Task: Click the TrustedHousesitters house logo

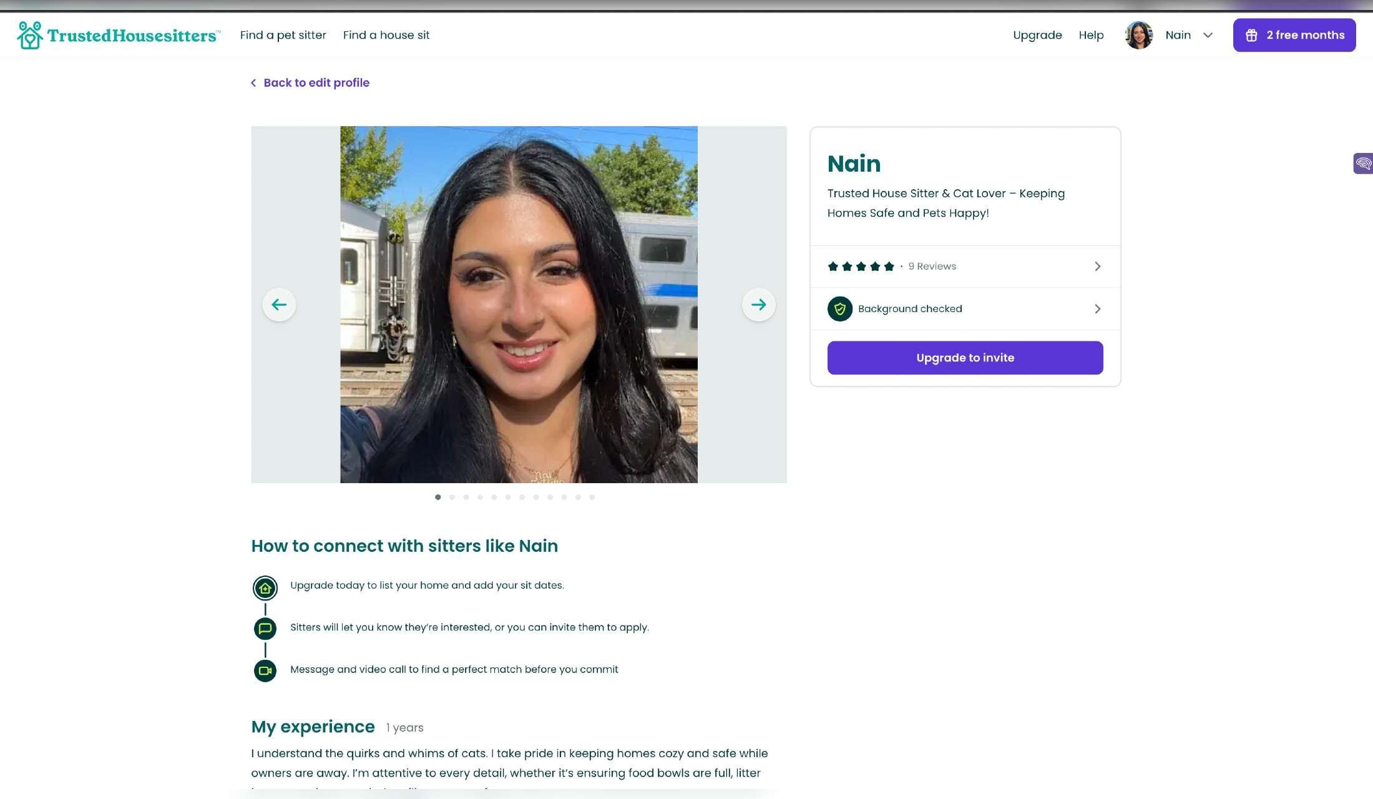Action: 29,35
